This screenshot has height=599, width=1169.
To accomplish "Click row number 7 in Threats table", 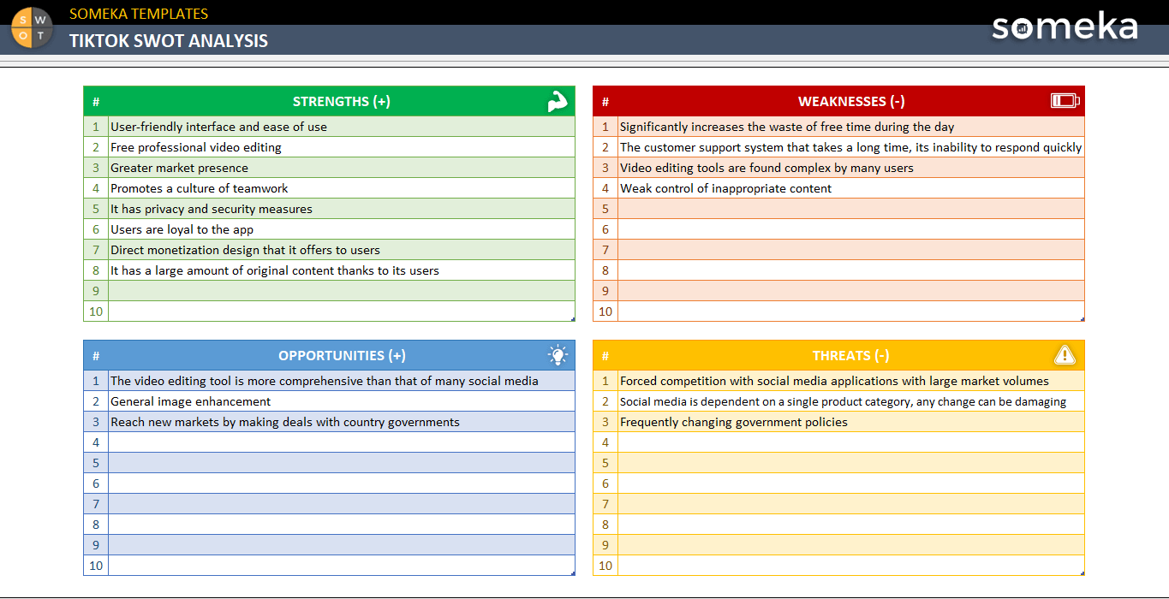I will tap(605, 504).
